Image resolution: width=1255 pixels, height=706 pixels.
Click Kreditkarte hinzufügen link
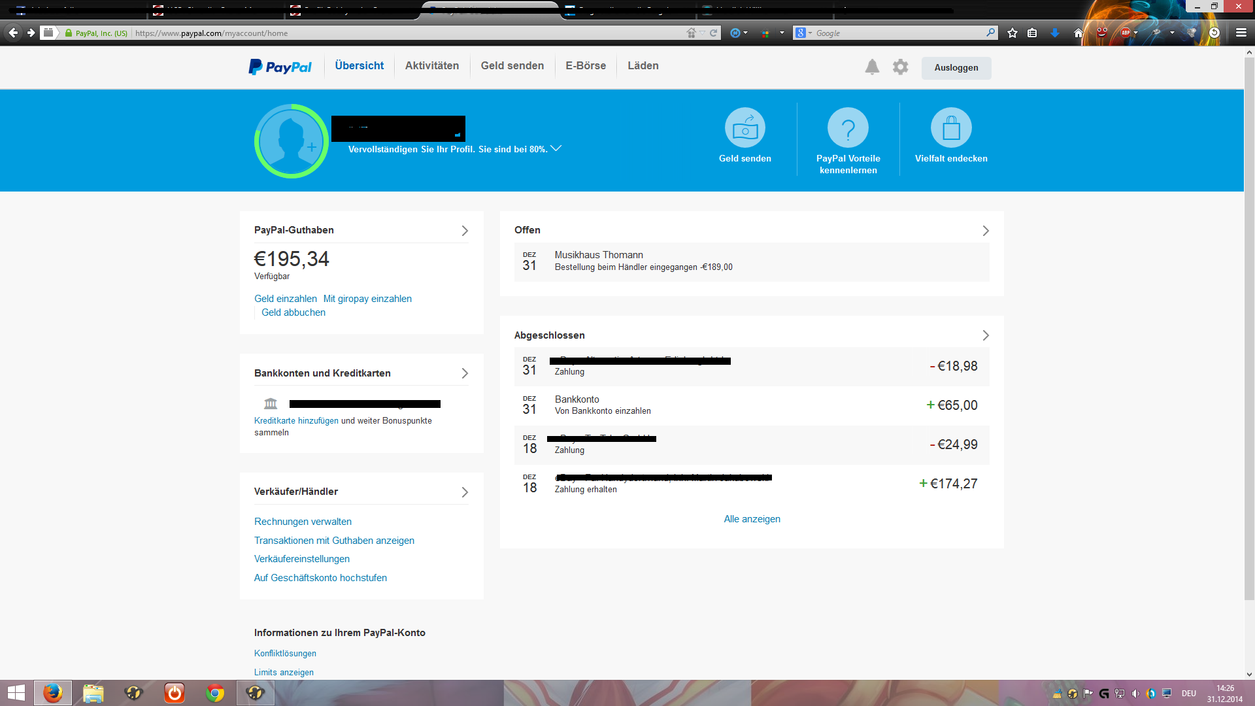pos(296,420)
